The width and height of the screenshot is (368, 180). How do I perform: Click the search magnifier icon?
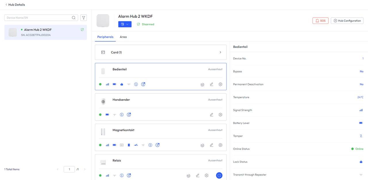tap(74, 18)
